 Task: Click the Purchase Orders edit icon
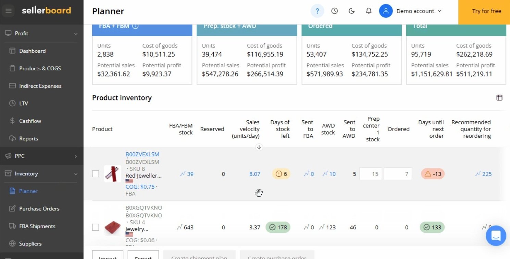coord(12,209)
